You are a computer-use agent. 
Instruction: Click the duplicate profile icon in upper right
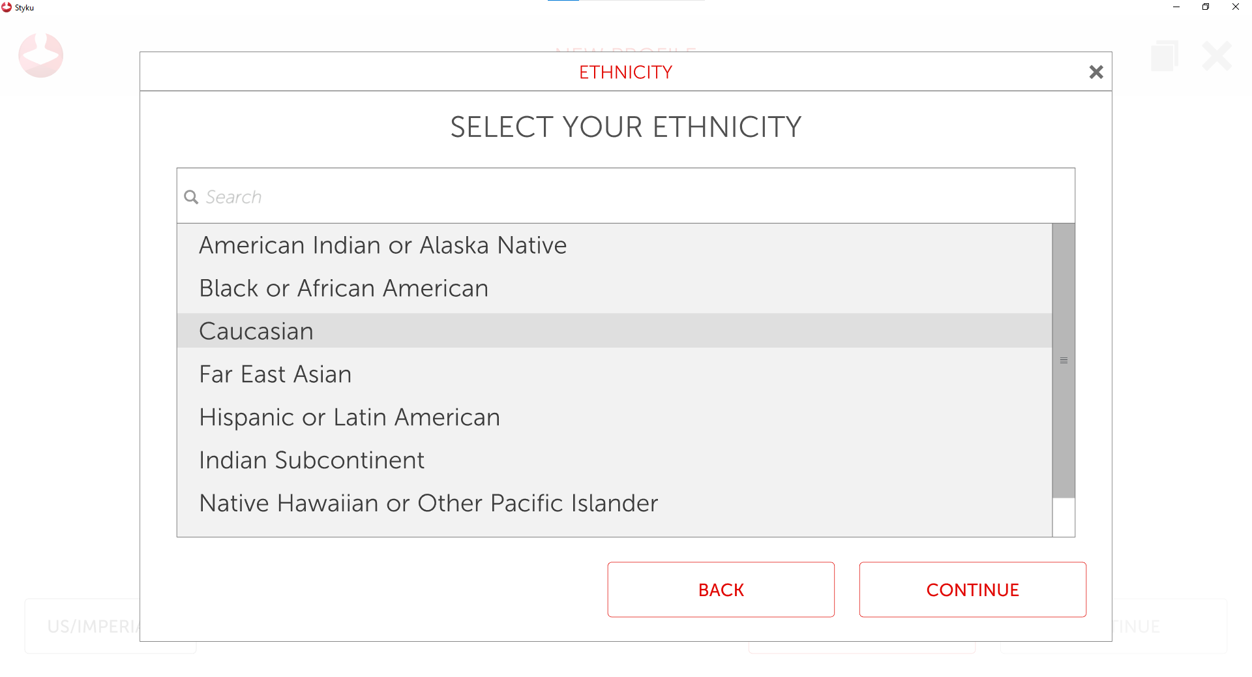point(1165,55)
